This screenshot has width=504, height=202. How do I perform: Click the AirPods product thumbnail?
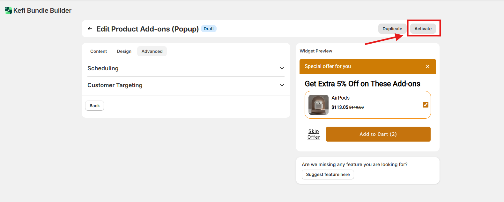click(318, 105)
